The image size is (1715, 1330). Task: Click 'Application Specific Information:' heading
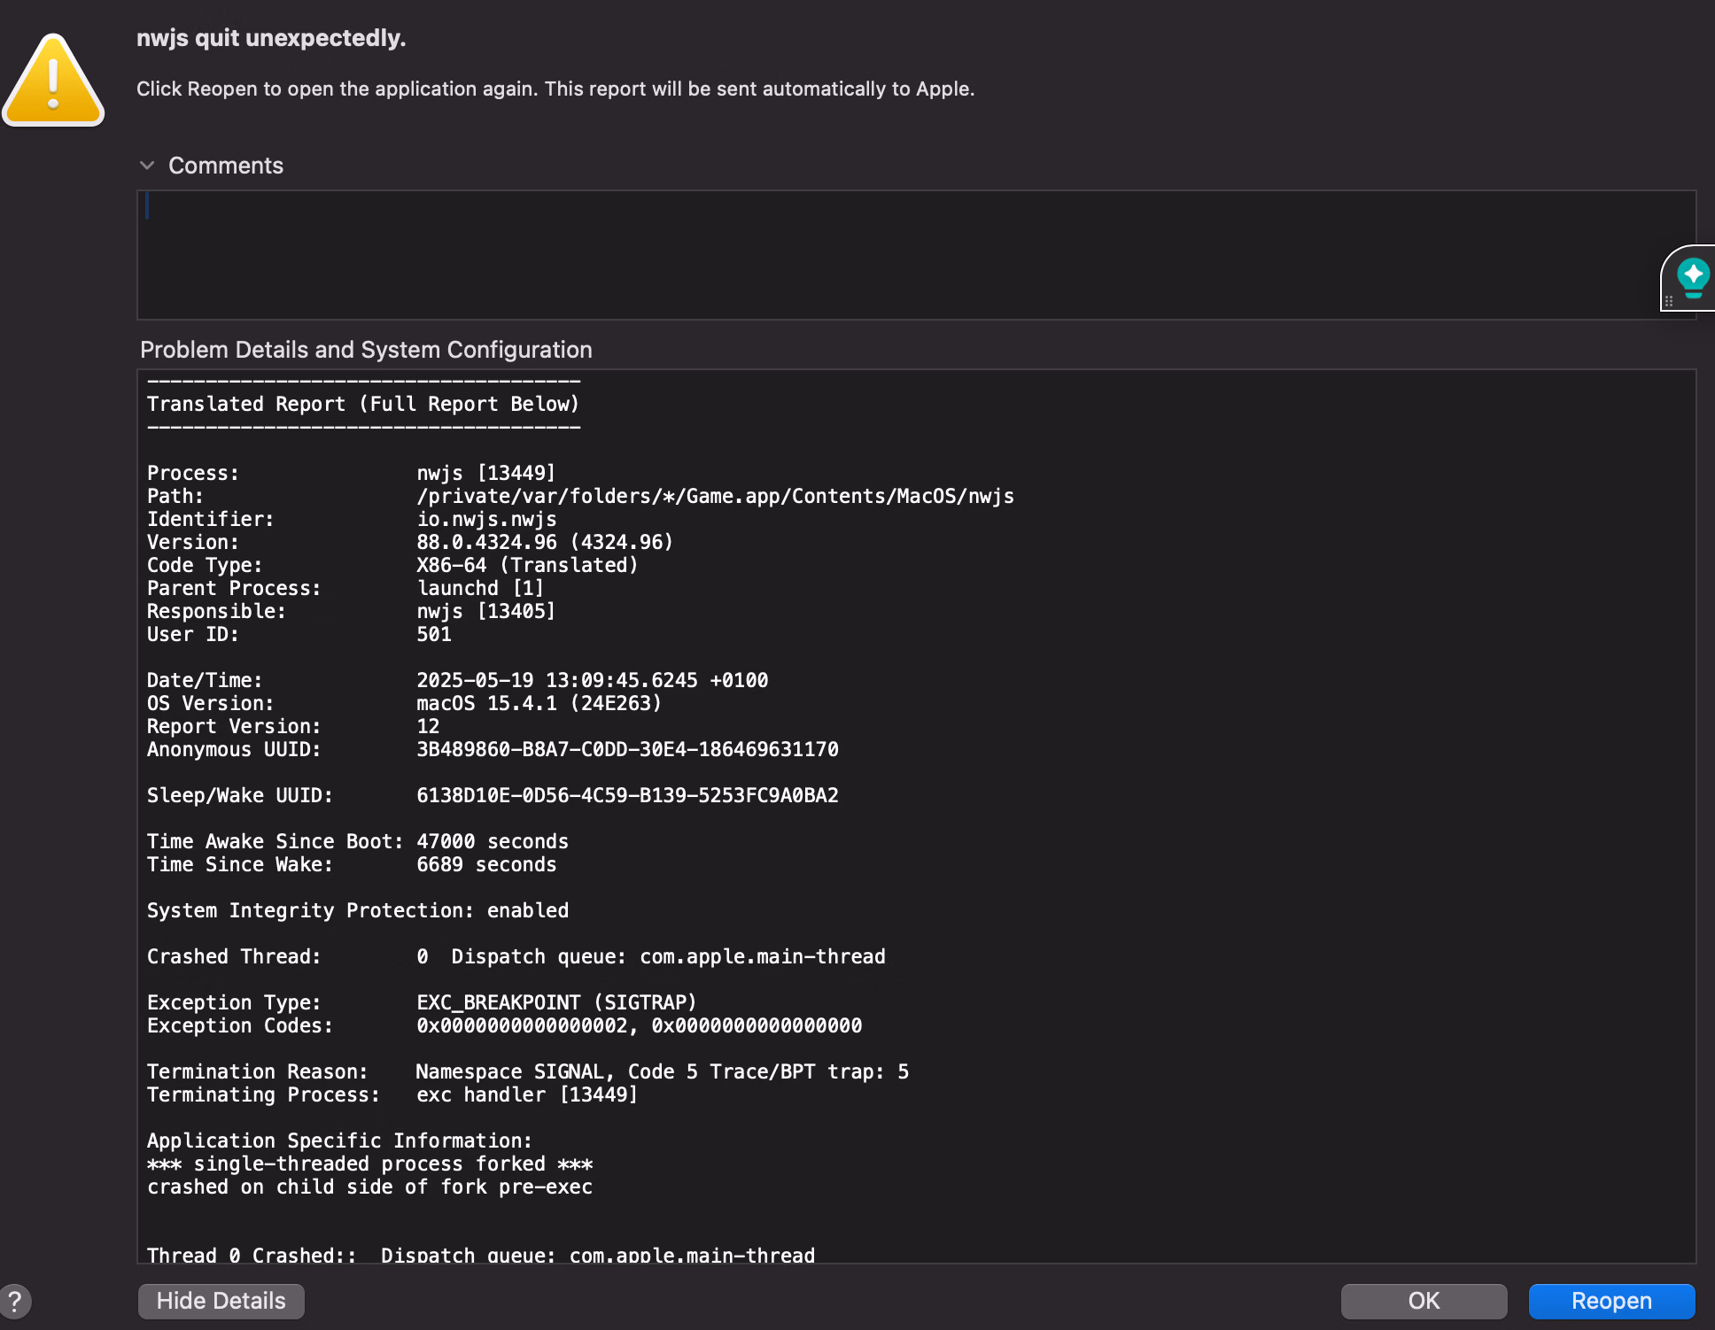[339, 1141]
